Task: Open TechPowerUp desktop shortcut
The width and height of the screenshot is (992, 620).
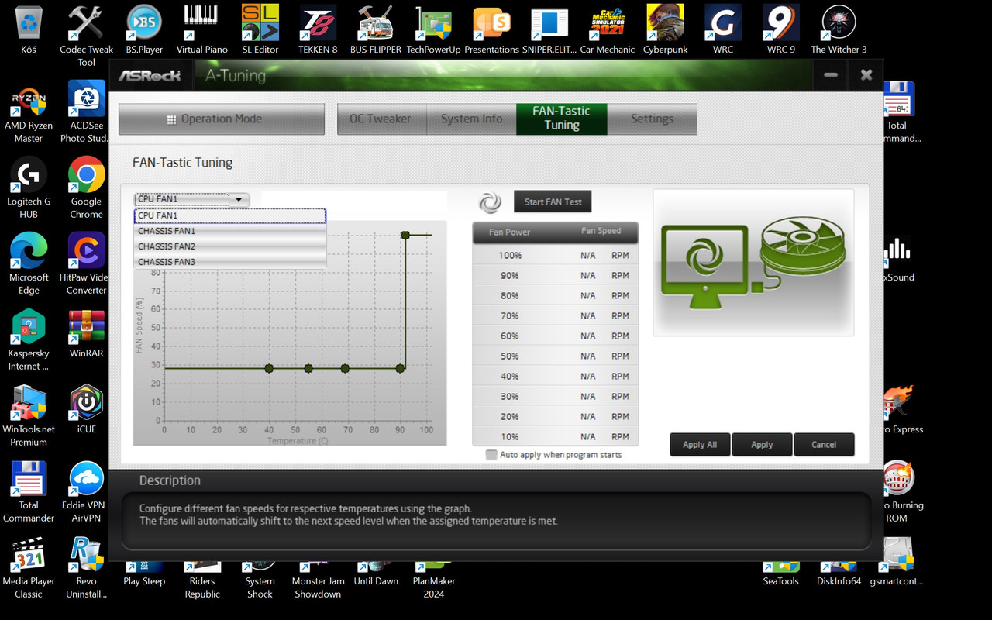Action: (x=434, y=29)
